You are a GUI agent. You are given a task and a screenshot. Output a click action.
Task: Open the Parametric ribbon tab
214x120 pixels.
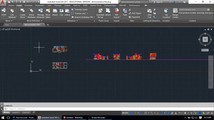coord(40,5)
